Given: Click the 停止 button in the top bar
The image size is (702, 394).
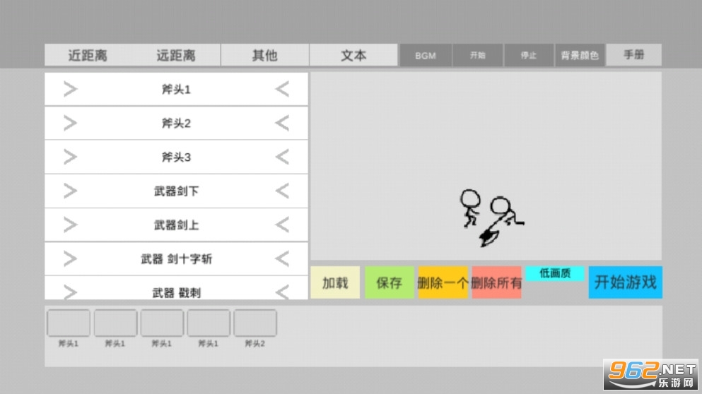Looking at the screenshot, I should pyautogui.click(x=529, y=56).
